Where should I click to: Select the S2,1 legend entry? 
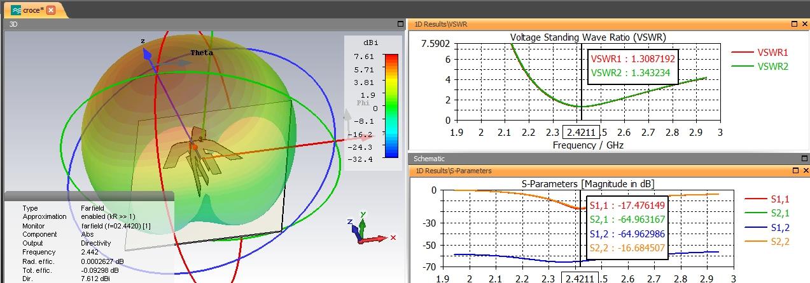point(767,213)
